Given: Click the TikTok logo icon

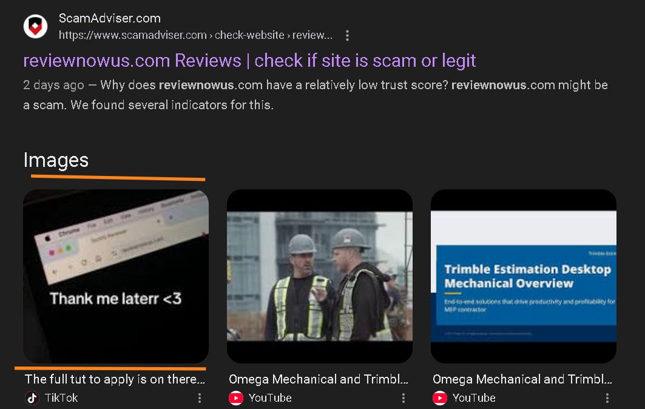Looking at the screenshot, I should [x=32, y=398].
